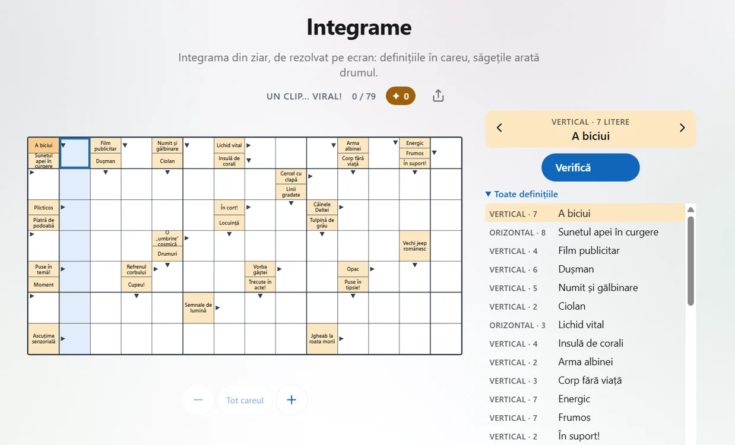Select 'Insulă de corali' clue in list
The height and width of the screenshot is (445, 735).
click(585, 343)
